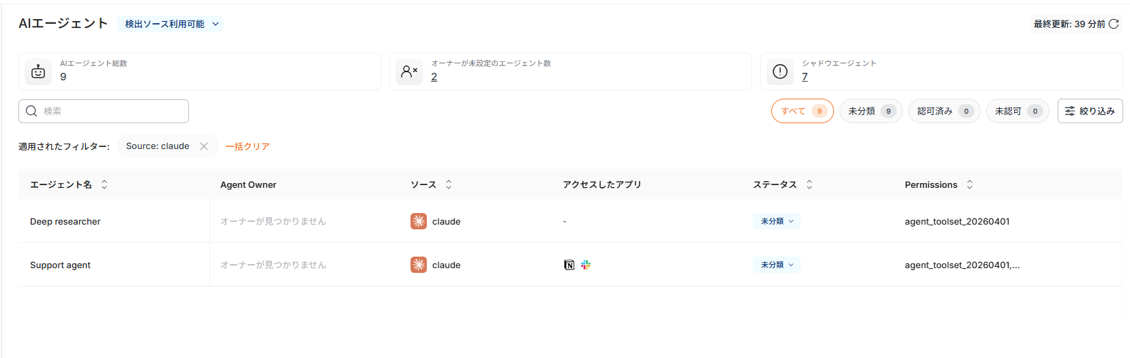Image resolution: width=1130 pixels, height=358 pixels.
Task: Click the shadow agent warning icon
Action: [x=780, y=71]
